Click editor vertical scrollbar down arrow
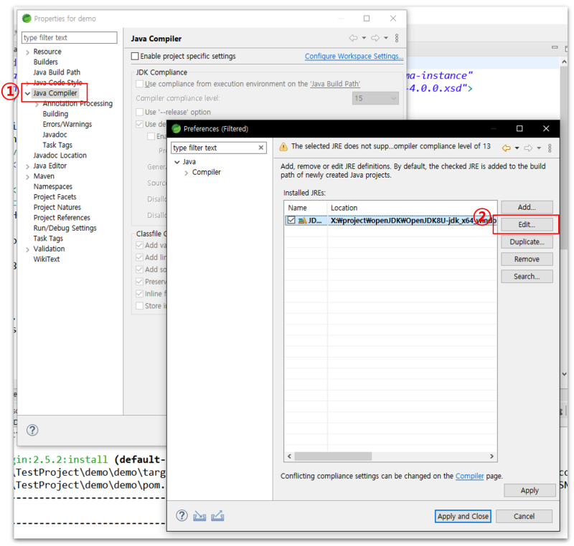This screenshot has height=546, width=574. (x=564, y=374)
